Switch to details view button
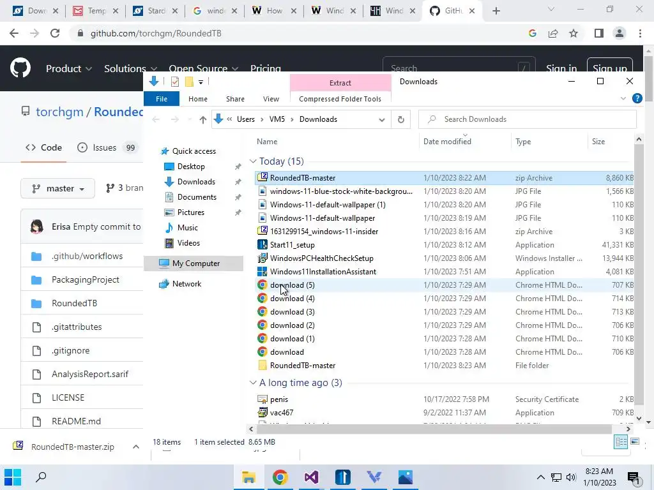The height and width of the screenshot is (490, 654). coord(621,442)
